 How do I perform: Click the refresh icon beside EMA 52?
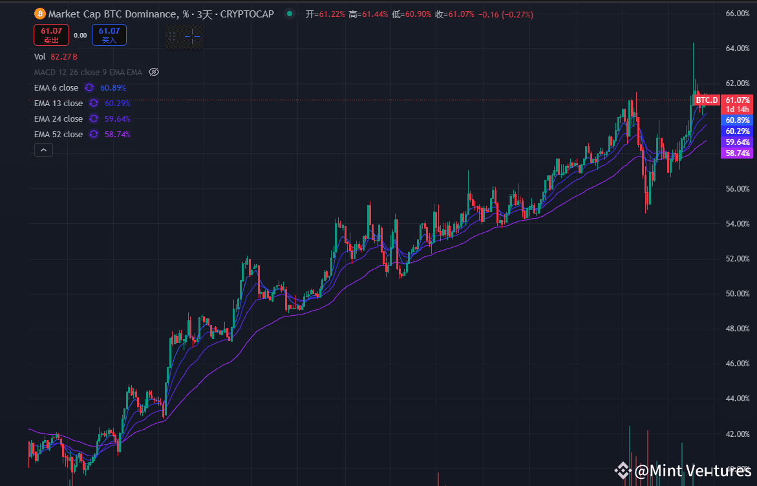94,134
